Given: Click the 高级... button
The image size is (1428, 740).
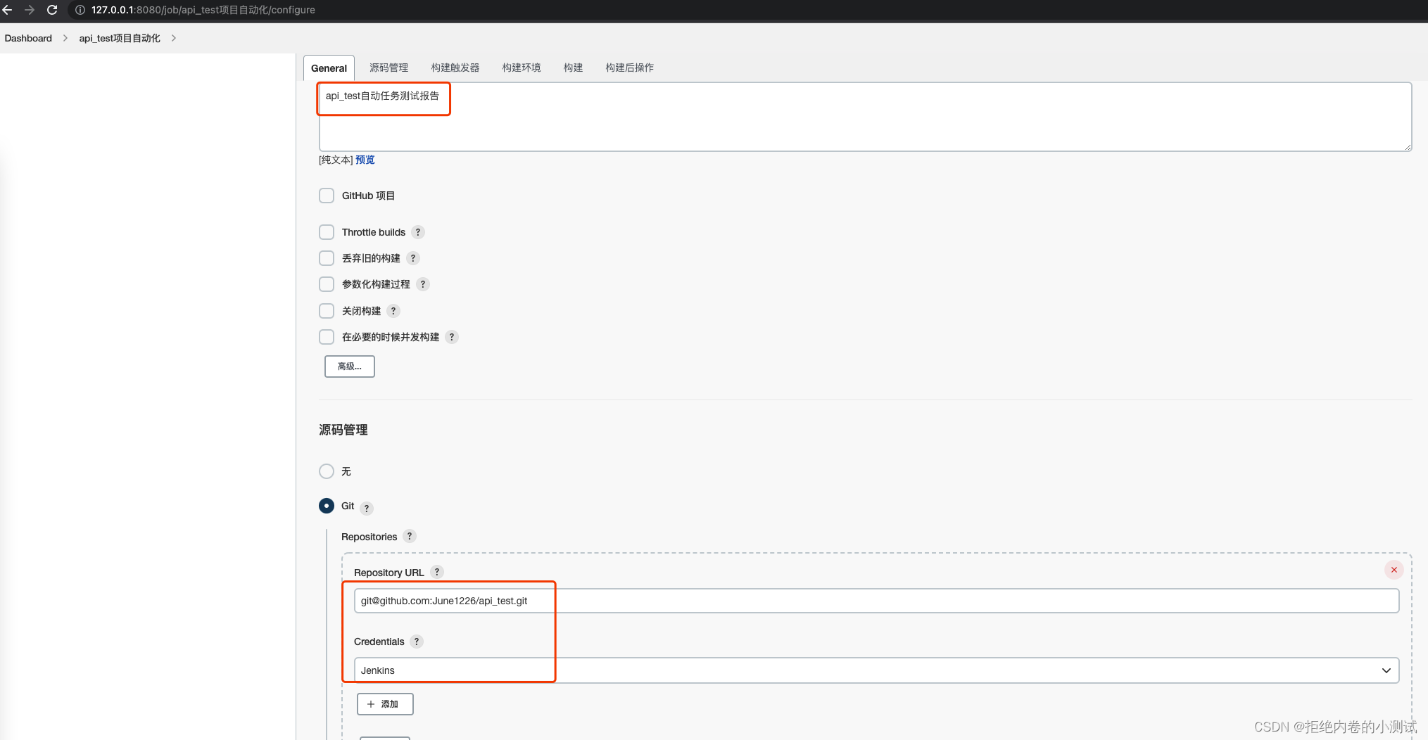Looking at the screenshot, I should tap(350, 366).
